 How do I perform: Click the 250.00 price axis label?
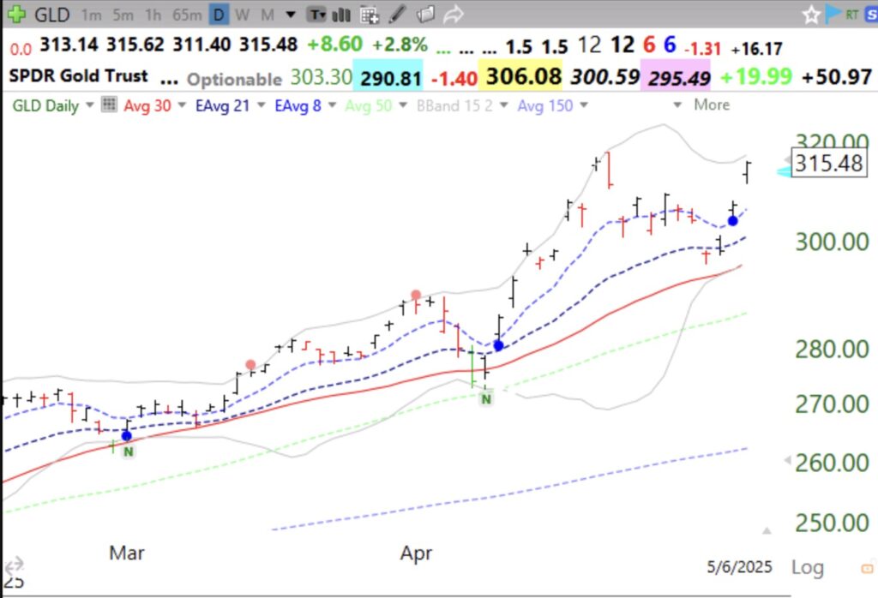pos(832,523)
